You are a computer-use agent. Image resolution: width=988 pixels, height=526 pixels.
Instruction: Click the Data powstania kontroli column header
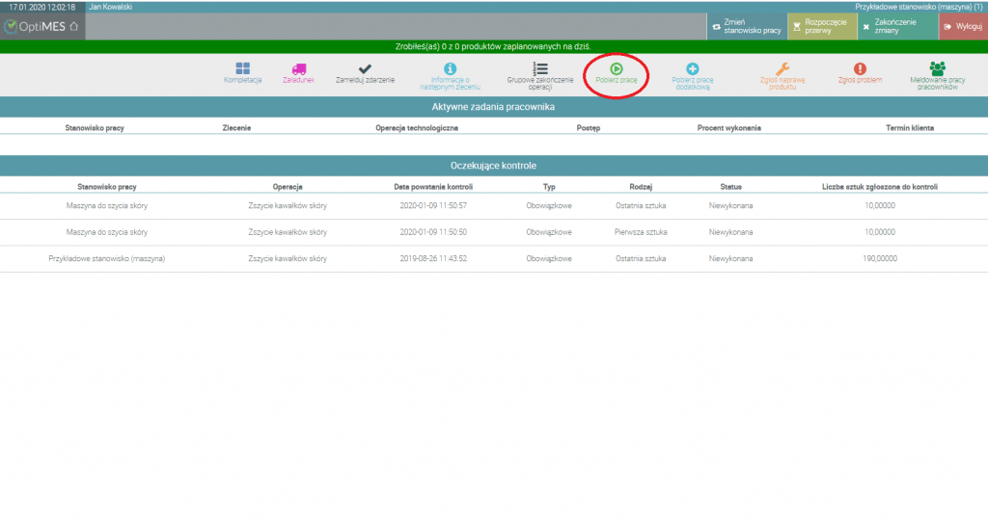433,187
